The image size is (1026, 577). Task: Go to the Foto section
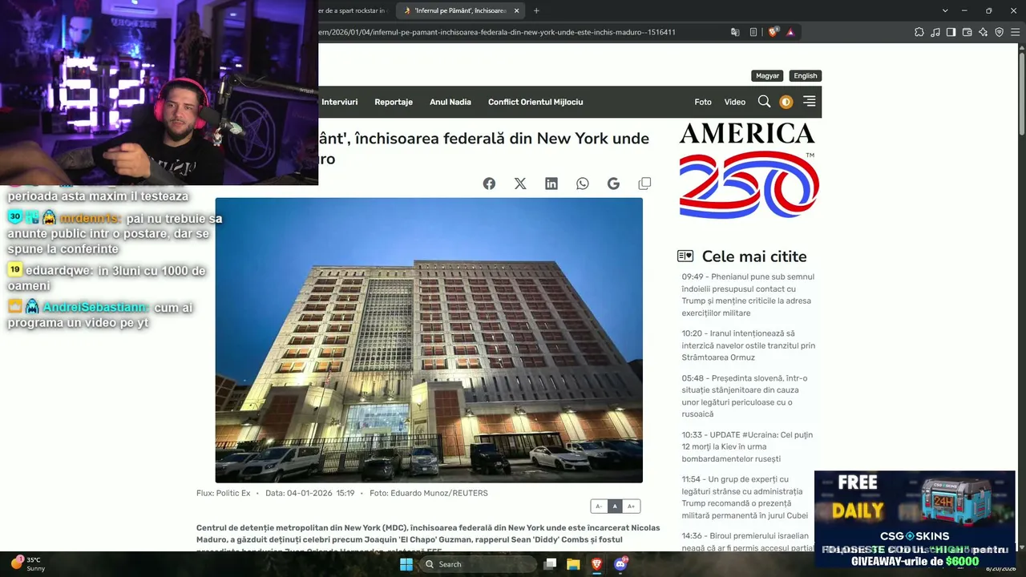(x=703, y=102)
